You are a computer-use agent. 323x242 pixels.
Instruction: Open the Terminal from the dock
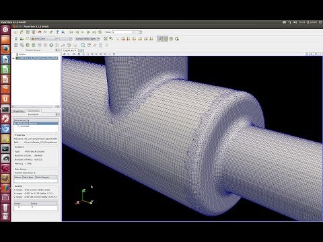tap(5, 109)
